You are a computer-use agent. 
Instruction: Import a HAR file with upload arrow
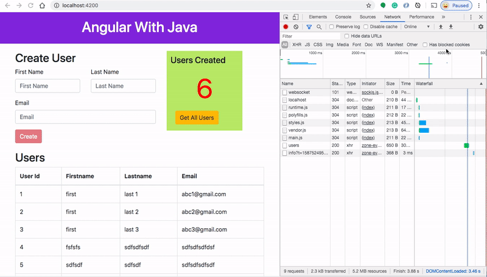point(440,27)
